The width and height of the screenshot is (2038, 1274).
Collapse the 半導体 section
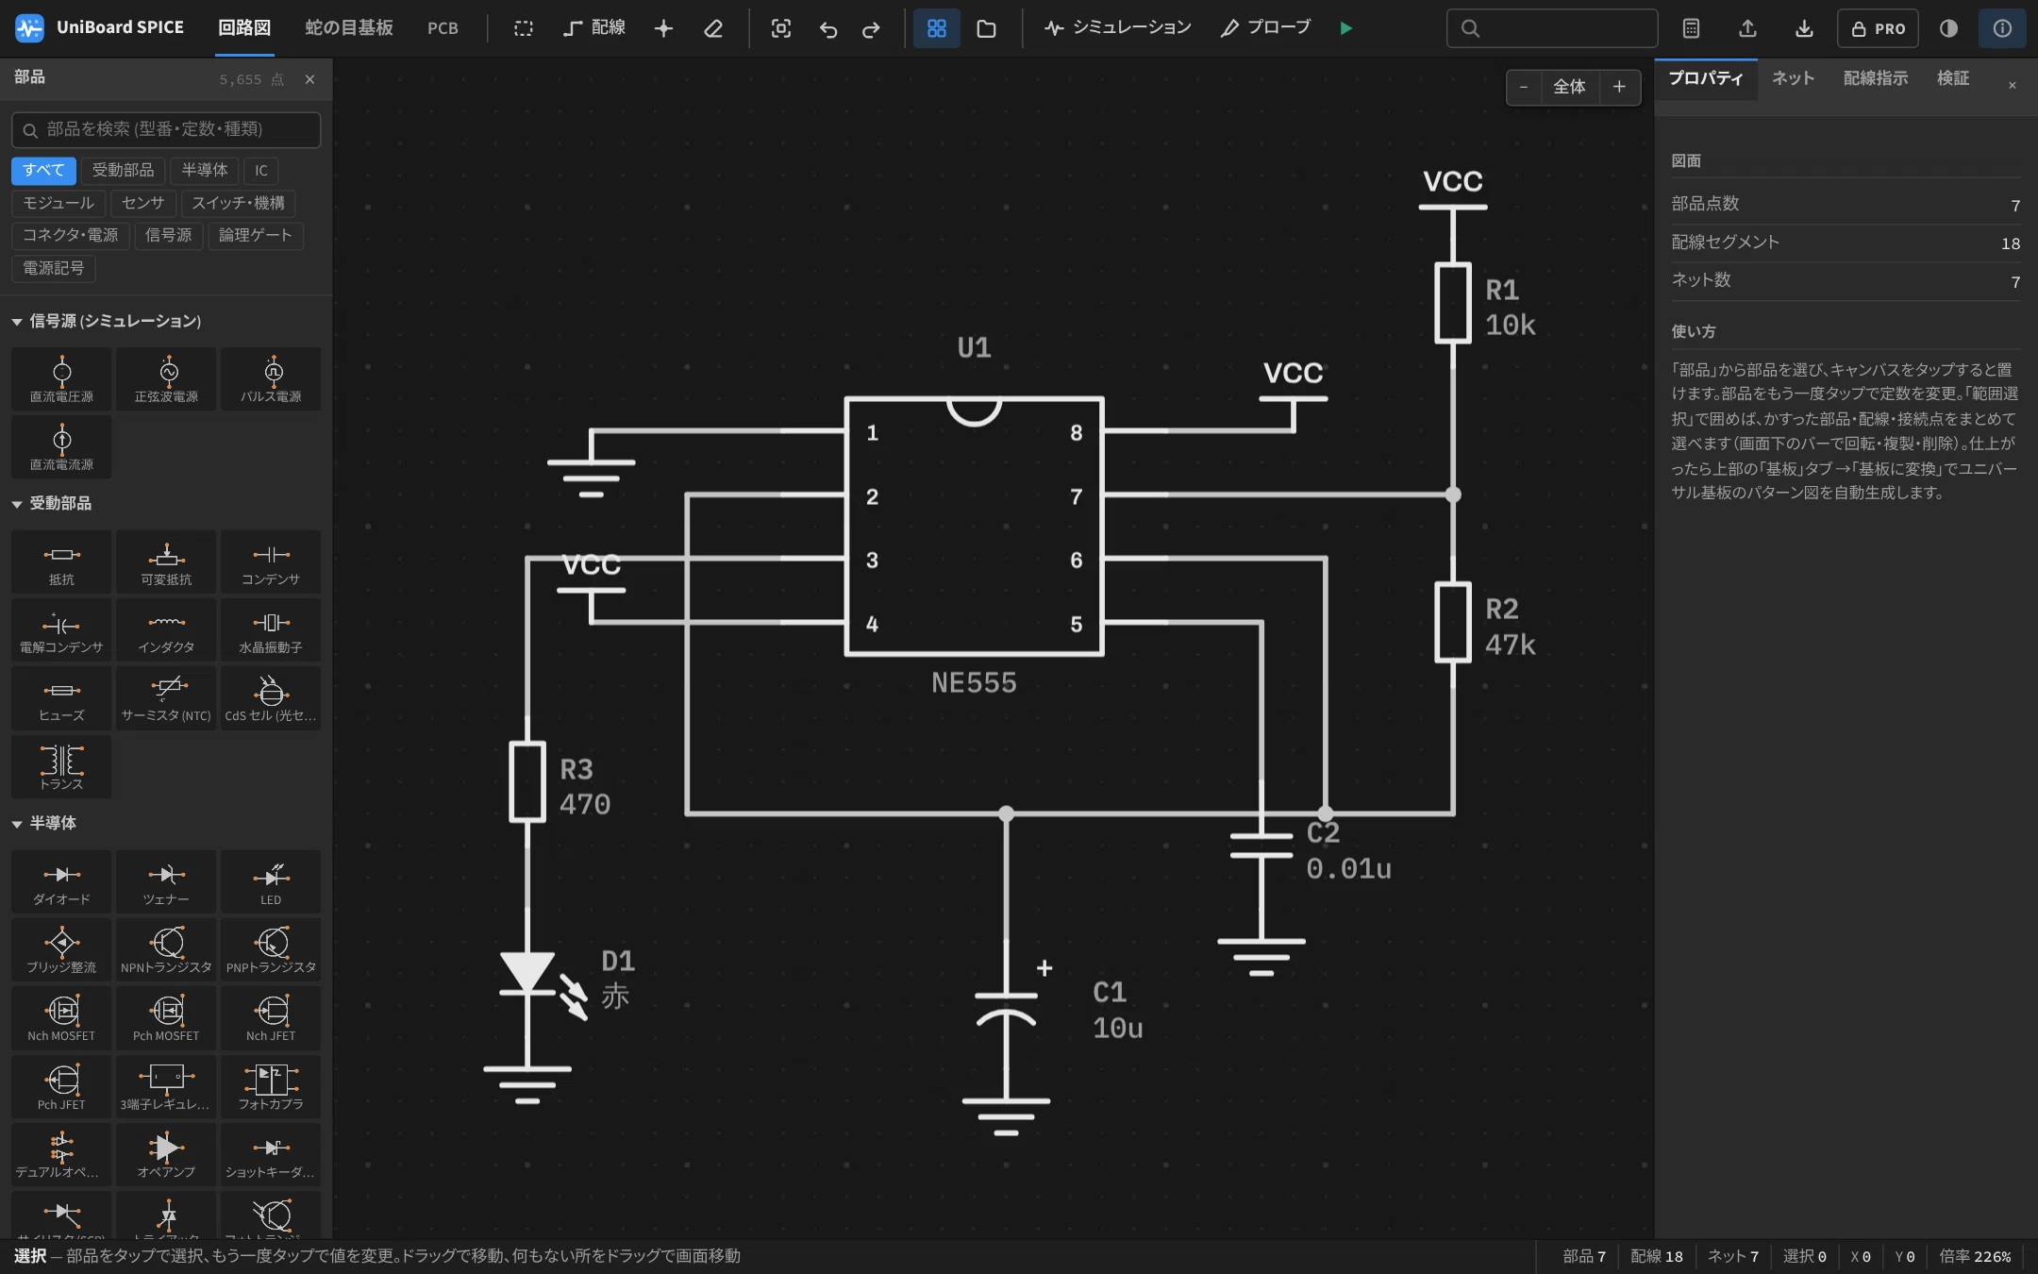pyautogui.click(x=44, y=824)
